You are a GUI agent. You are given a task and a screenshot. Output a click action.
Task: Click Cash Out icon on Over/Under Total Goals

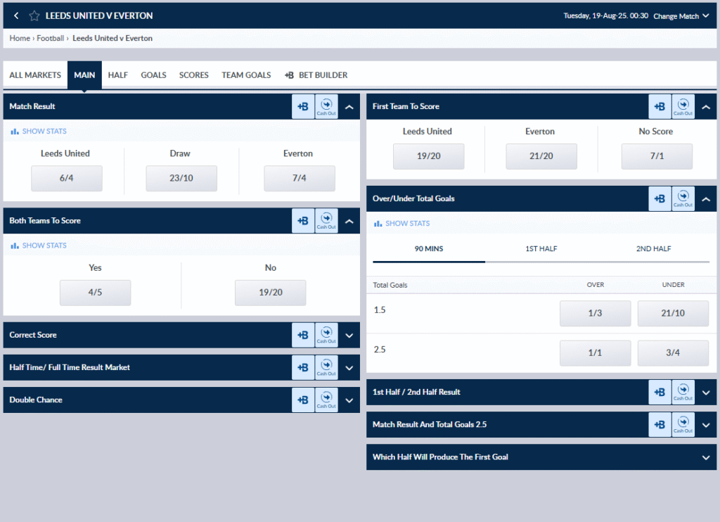click(x=683, y=198)
